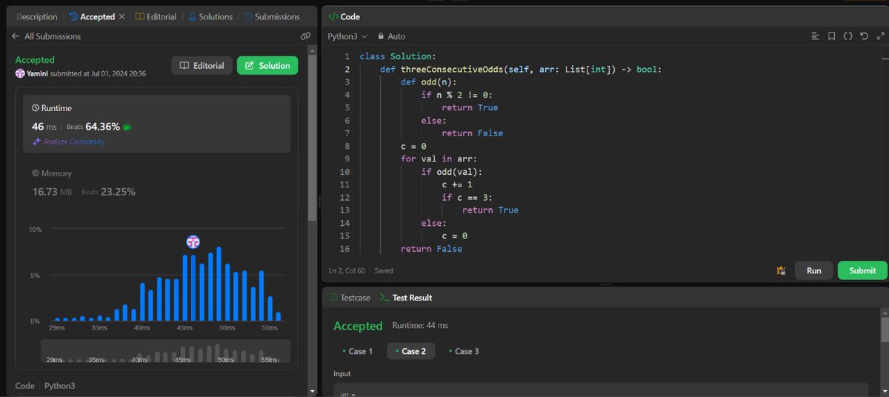Click the sparkle icon beside Analyze Complexity
The image size is (889, 397).
(36, 141)
